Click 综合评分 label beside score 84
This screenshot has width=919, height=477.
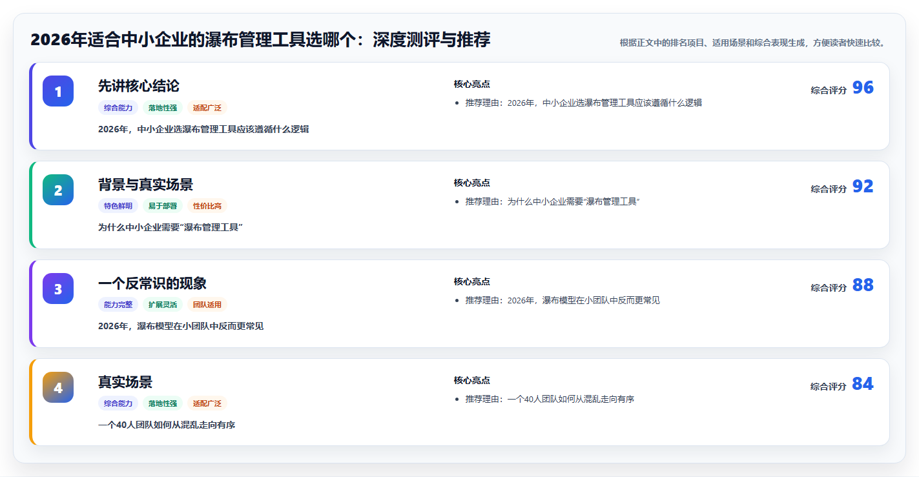tap(829, 387)
